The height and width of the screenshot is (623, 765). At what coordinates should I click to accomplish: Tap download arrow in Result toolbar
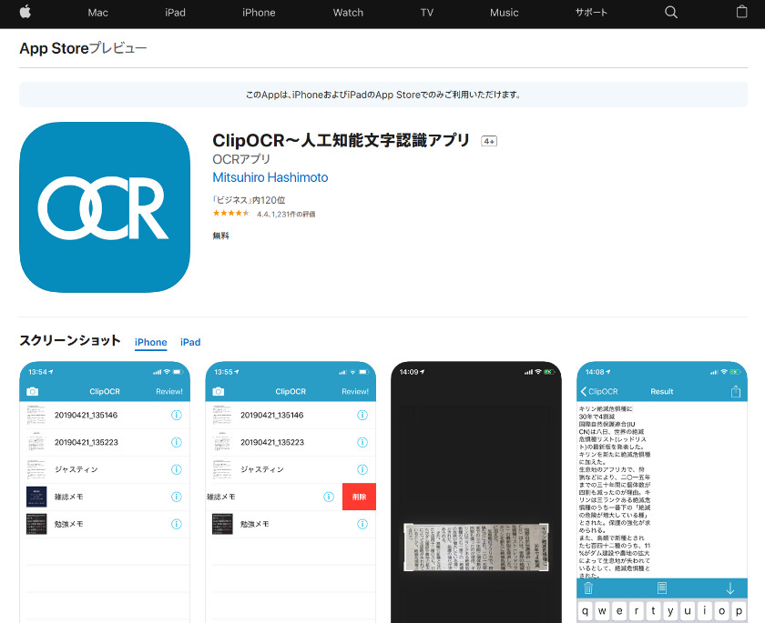[x=729, y=588]
